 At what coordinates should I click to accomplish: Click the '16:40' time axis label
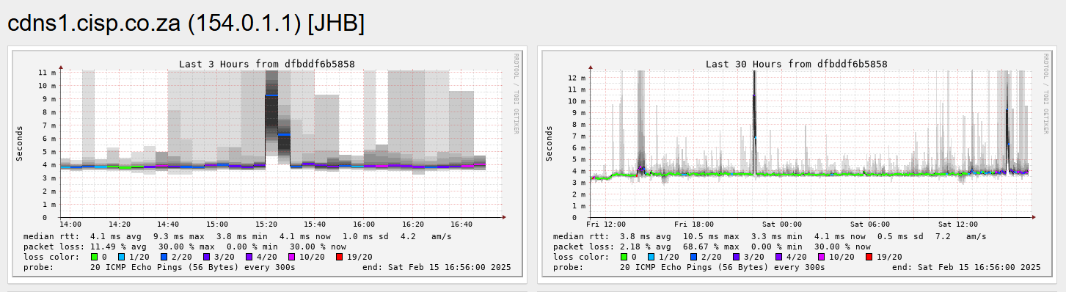[461, 224]
